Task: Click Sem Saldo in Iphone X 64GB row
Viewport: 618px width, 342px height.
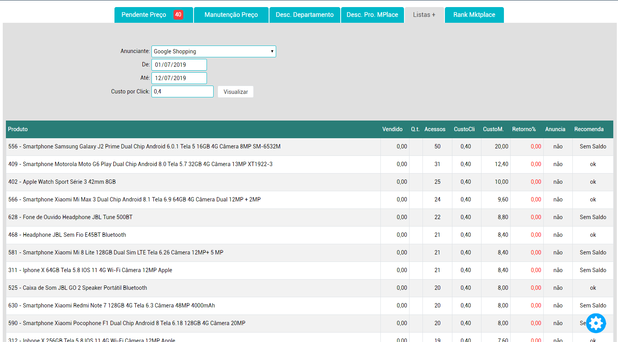Action: pyautogui.click(x=593, y=270)
